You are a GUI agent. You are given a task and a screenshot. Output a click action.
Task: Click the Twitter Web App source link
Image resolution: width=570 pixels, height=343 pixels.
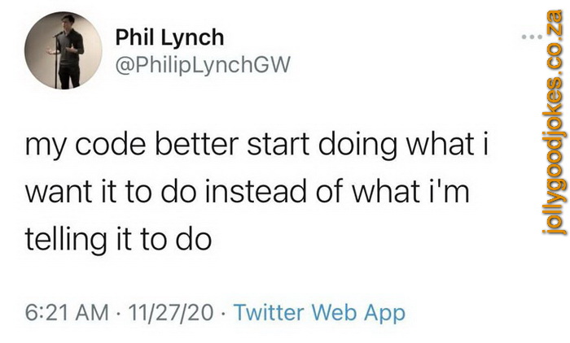(x=319, y=312)
